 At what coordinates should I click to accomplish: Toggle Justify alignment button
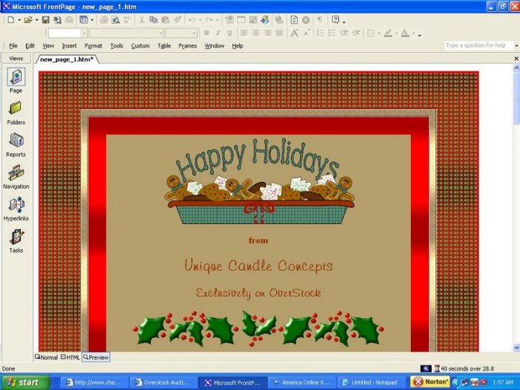tap(279, 33)
